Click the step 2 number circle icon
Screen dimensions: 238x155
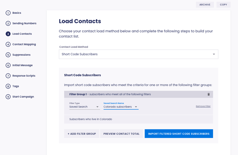click(x=8, y=23)
